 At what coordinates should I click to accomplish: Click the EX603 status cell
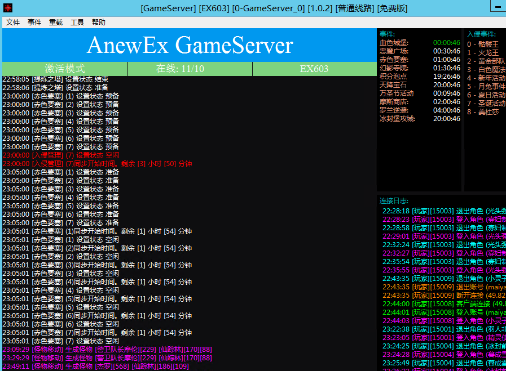point(315,69)
